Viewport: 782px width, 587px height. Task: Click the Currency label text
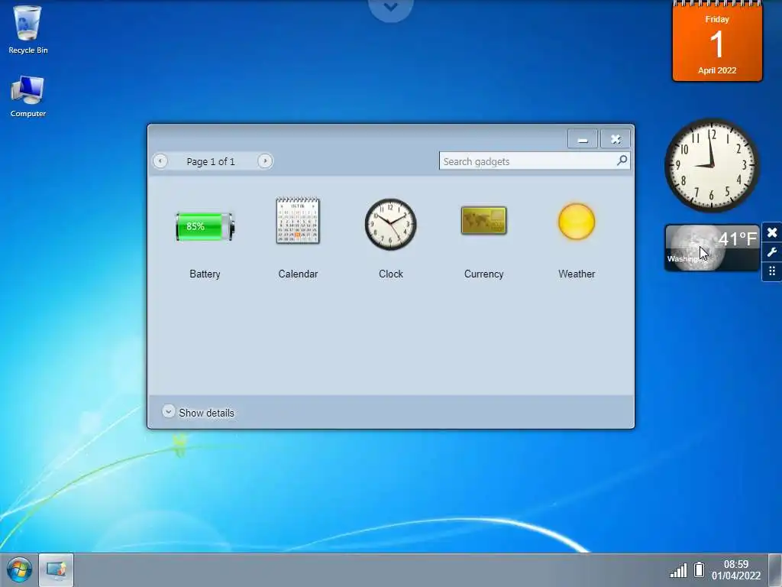(x=483, y=274)
